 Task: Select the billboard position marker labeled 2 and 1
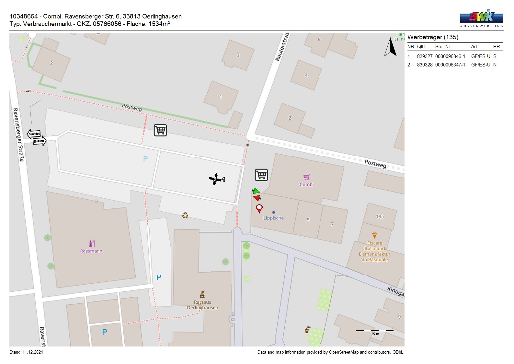point(216,179)
